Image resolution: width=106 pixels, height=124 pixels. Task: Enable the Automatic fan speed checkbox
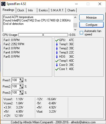(x=81, y=33)
